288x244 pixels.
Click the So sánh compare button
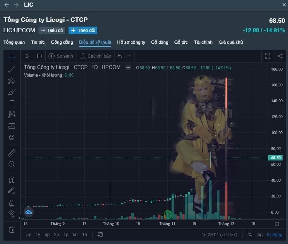61,56
